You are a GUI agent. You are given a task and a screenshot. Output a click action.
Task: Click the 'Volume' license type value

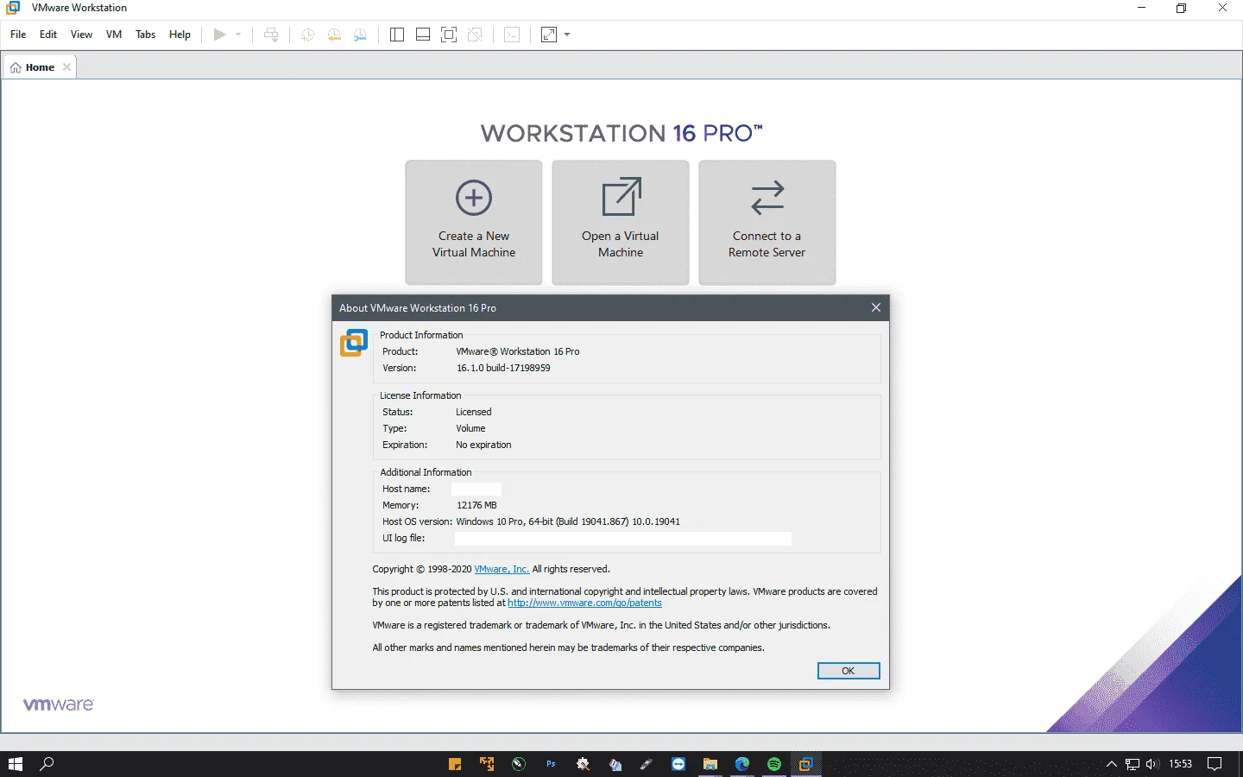point(470,428)
